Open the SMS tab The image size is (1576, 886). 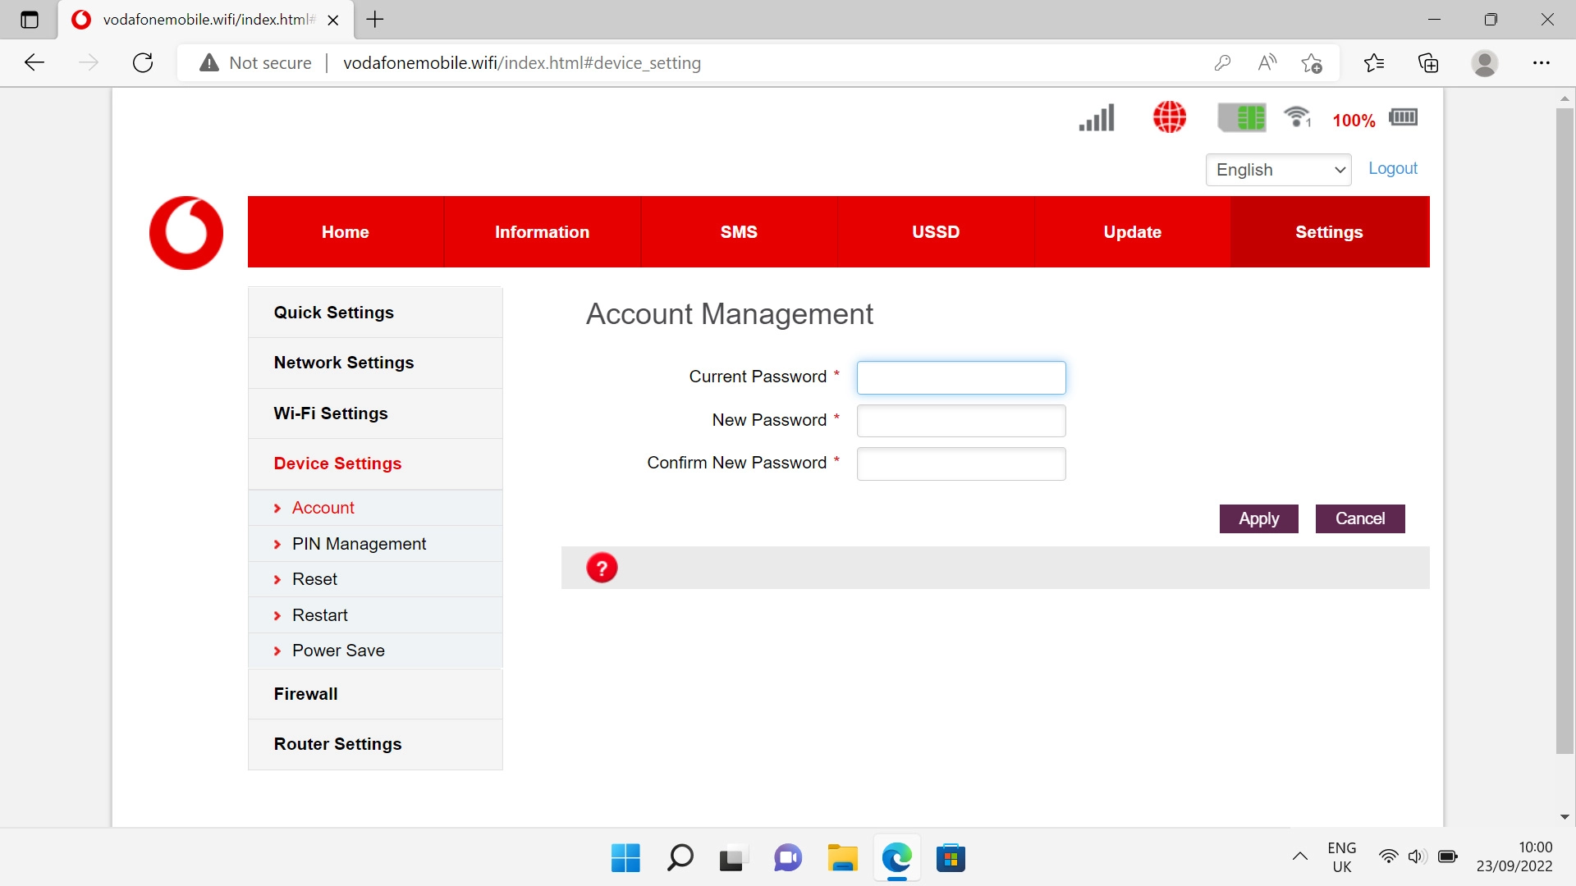(739, 232)
